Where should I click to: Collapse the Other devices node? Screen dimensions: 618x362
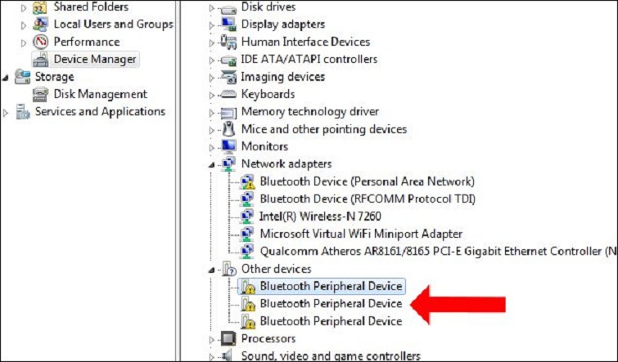pyautogui.click(x=212, y=269)
